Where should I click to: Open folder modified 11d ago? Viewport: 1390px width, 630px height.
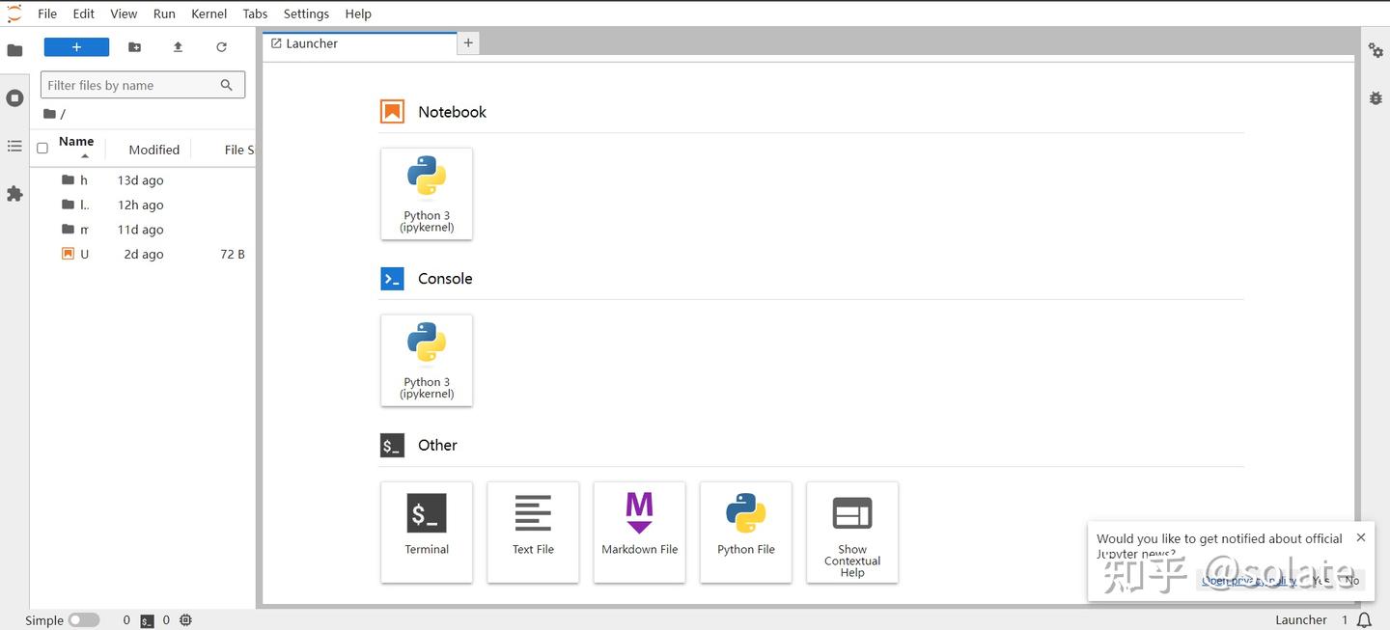(x=143, y=230)
